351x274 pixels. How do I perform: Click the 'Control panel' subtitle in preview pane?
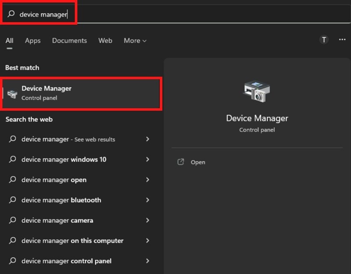(257, 130)
